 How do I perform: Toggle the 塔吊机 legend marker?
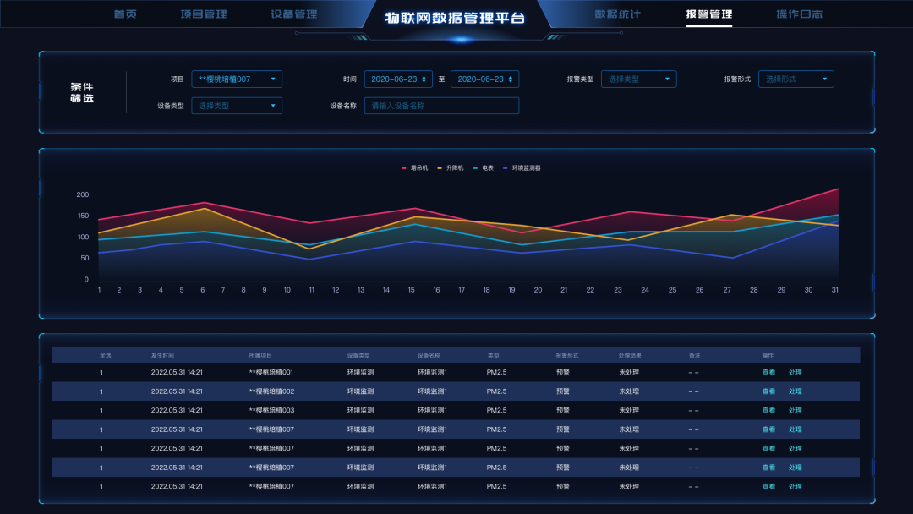click(404, 168)
